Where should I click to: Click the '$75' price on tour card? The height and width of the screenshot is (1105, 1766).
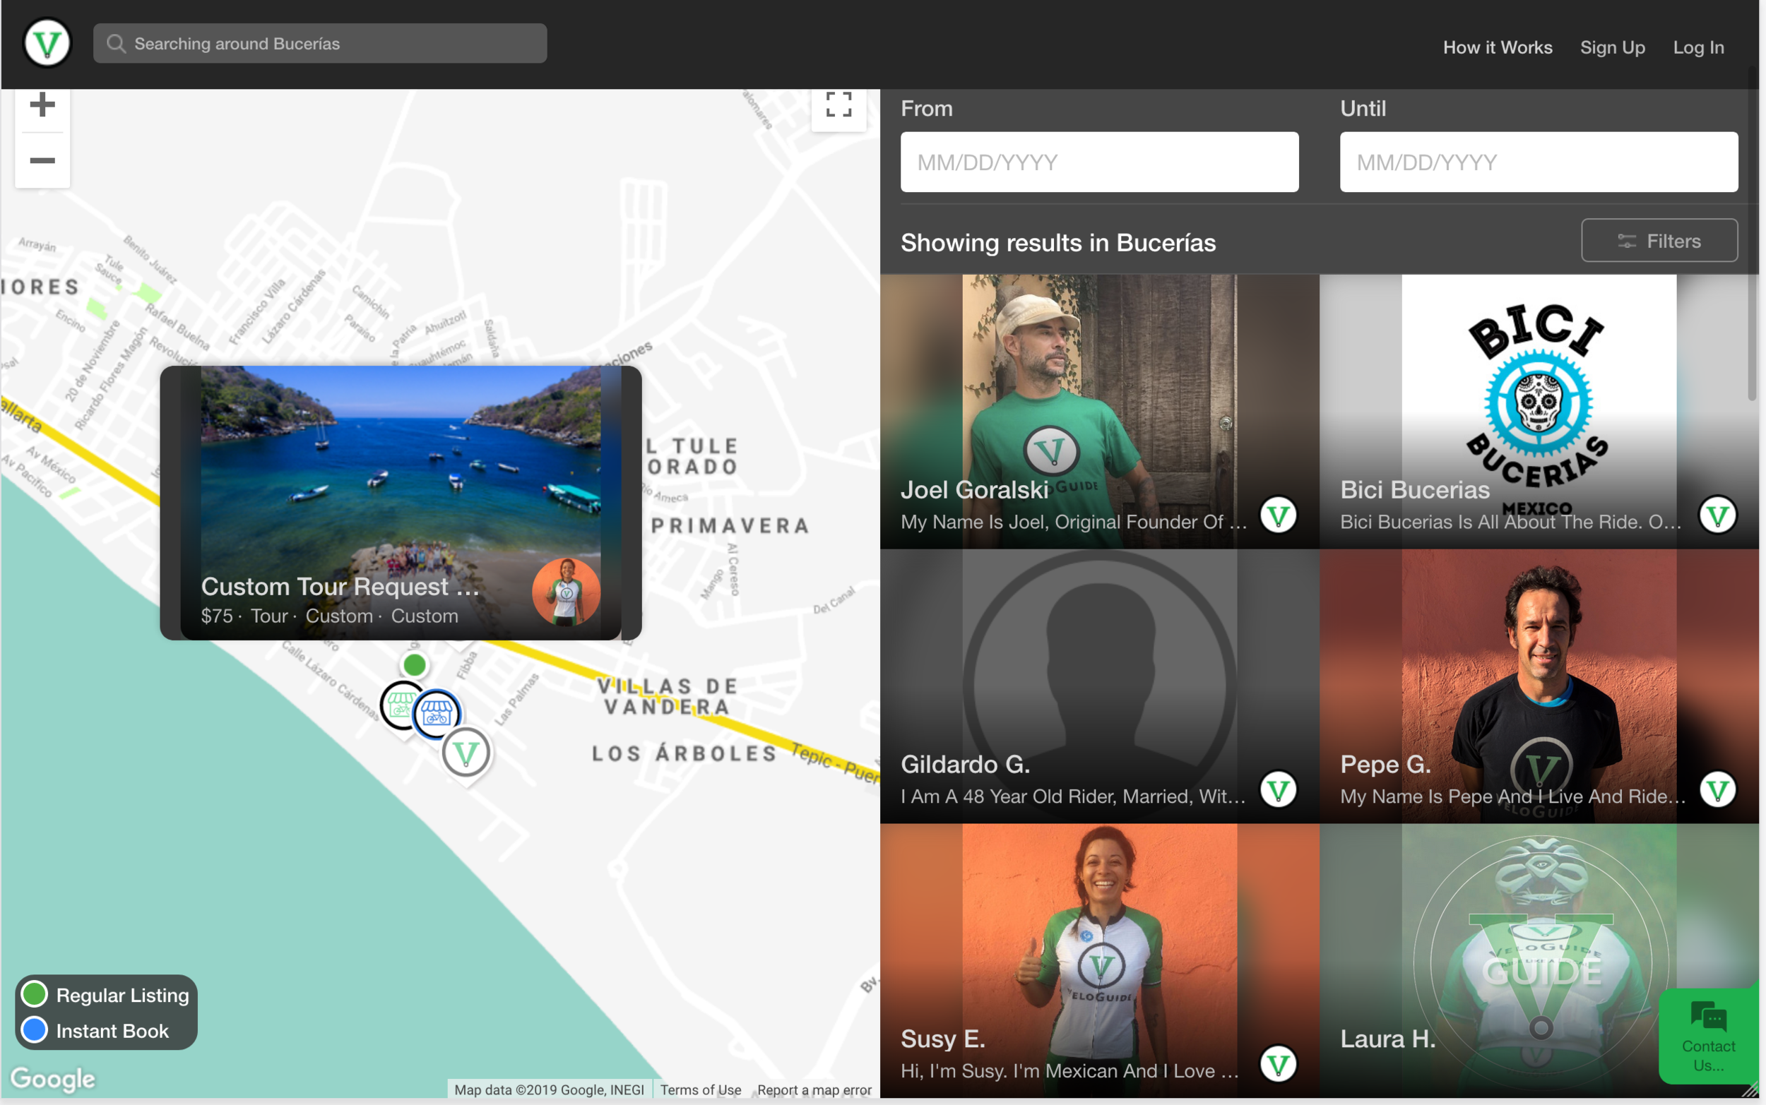click(x=216, y=616)
